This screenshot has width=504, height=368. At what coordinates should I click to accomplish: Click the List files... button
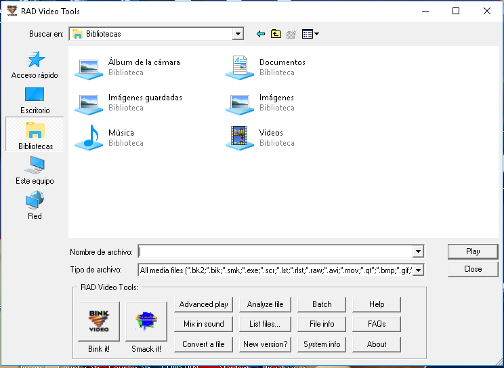[265, 324]
